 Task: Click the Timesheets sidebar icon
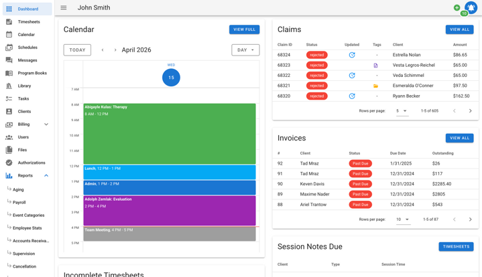(9, 22)
